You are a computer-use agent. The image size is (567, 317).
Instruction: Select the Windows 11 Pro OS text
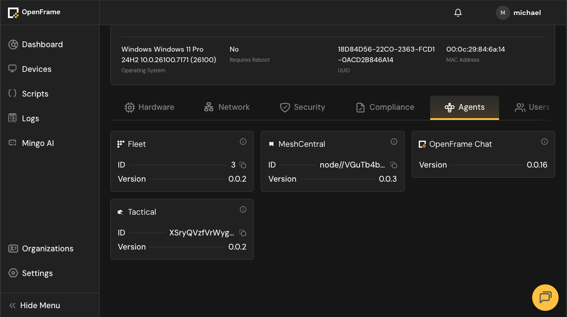(x=169, y=55)
